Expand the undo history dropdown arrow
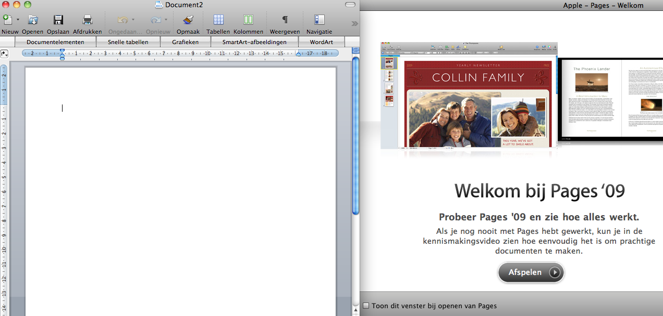Viewport: 663px width, 316px height. tap(133, 20)
